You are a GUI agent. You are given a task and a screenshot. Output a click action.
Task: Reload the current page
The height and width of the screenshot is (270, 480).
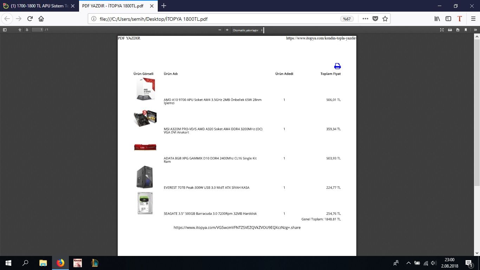pos(30,19)
